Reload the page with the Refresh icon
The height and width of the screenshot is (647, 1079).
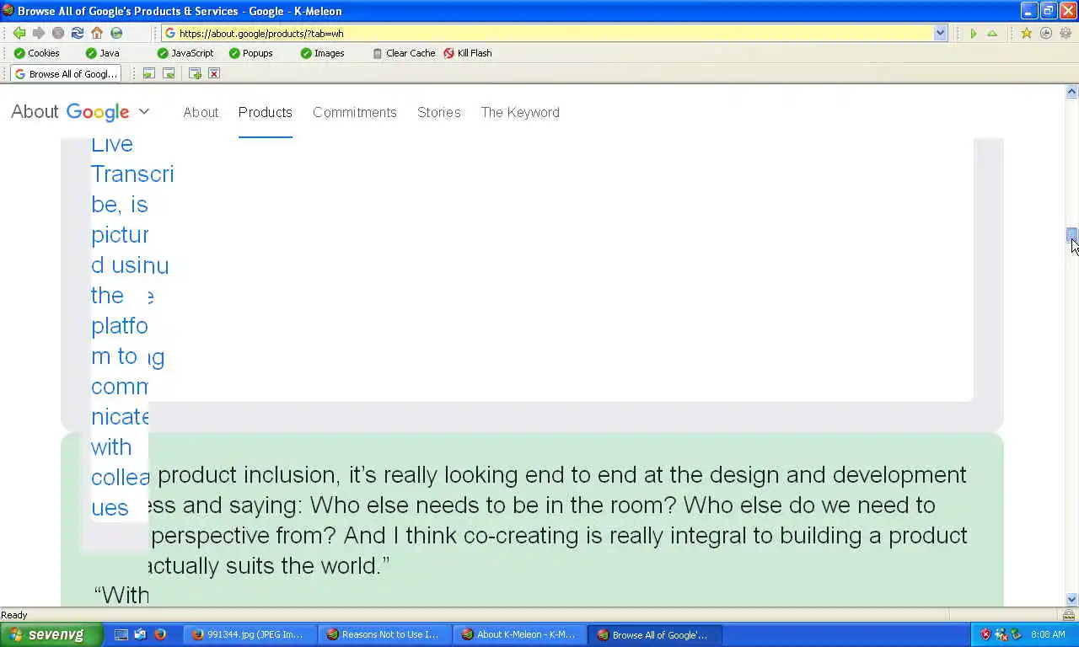77,33
